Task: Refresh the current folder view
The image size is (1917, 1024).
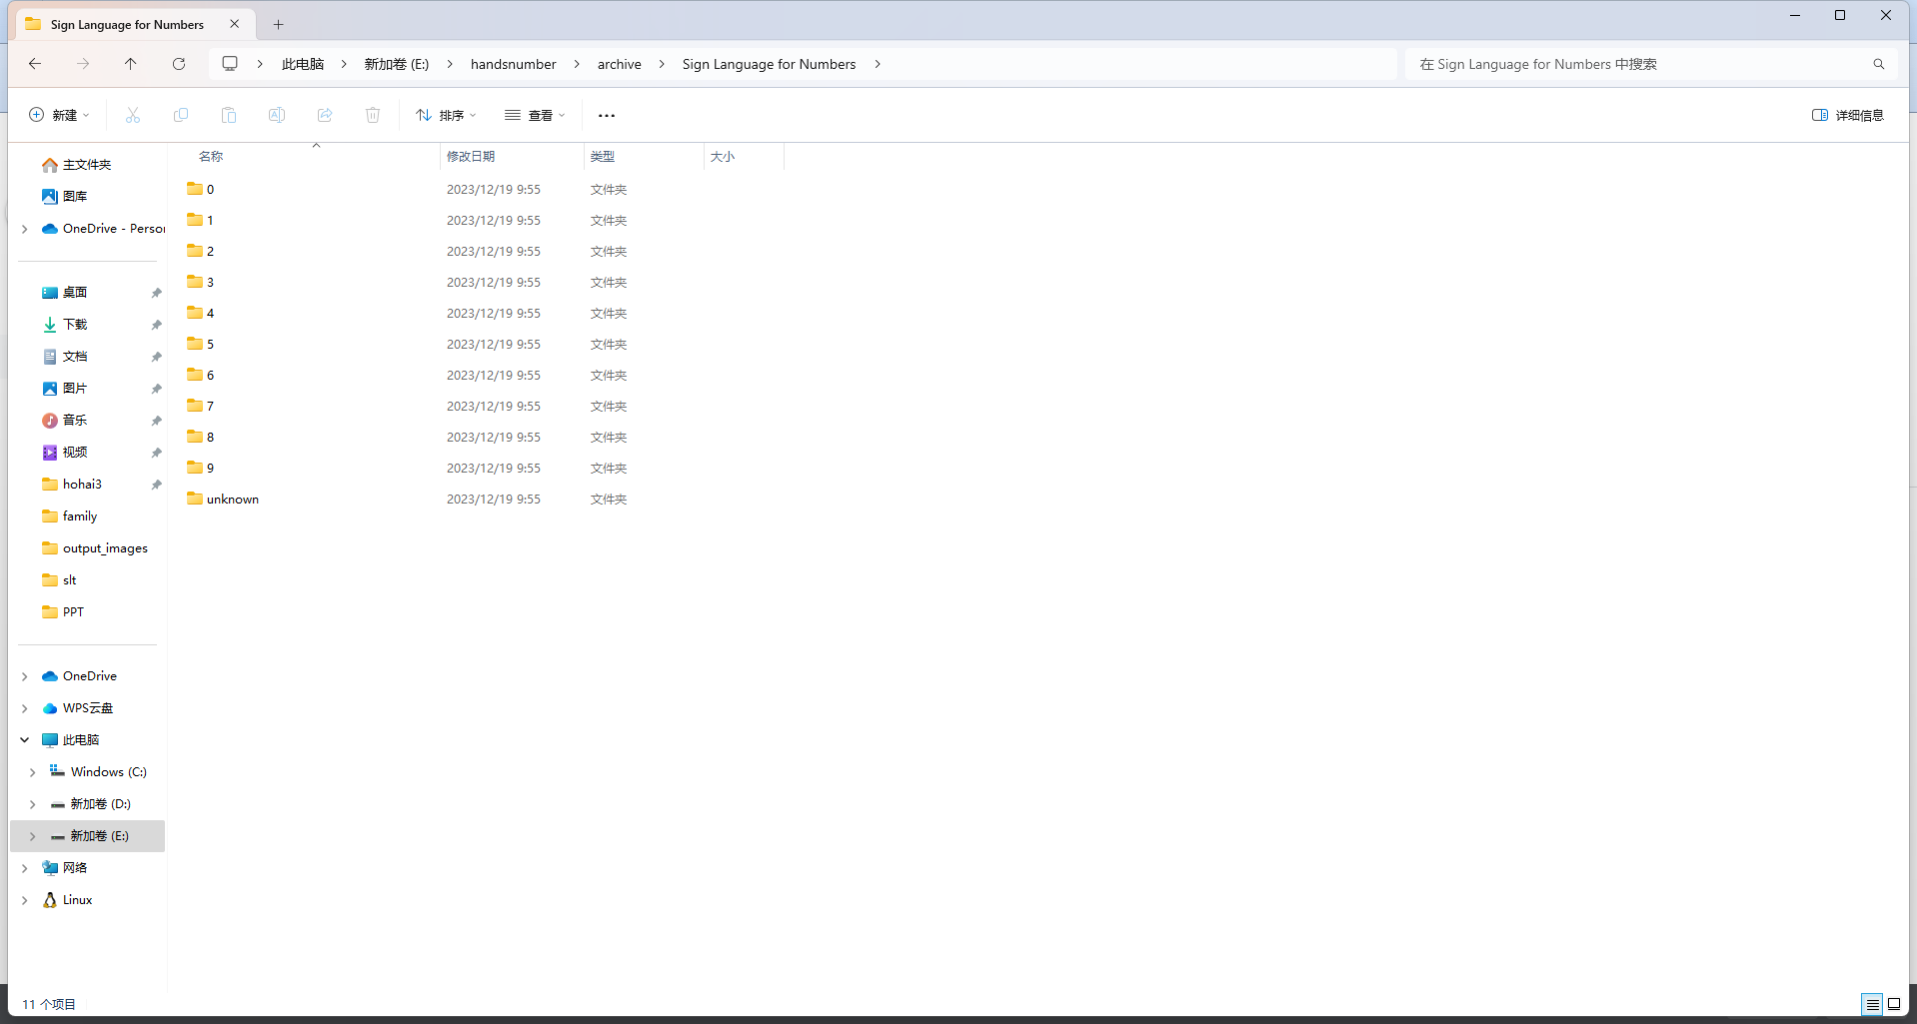Action: point(179,64)
